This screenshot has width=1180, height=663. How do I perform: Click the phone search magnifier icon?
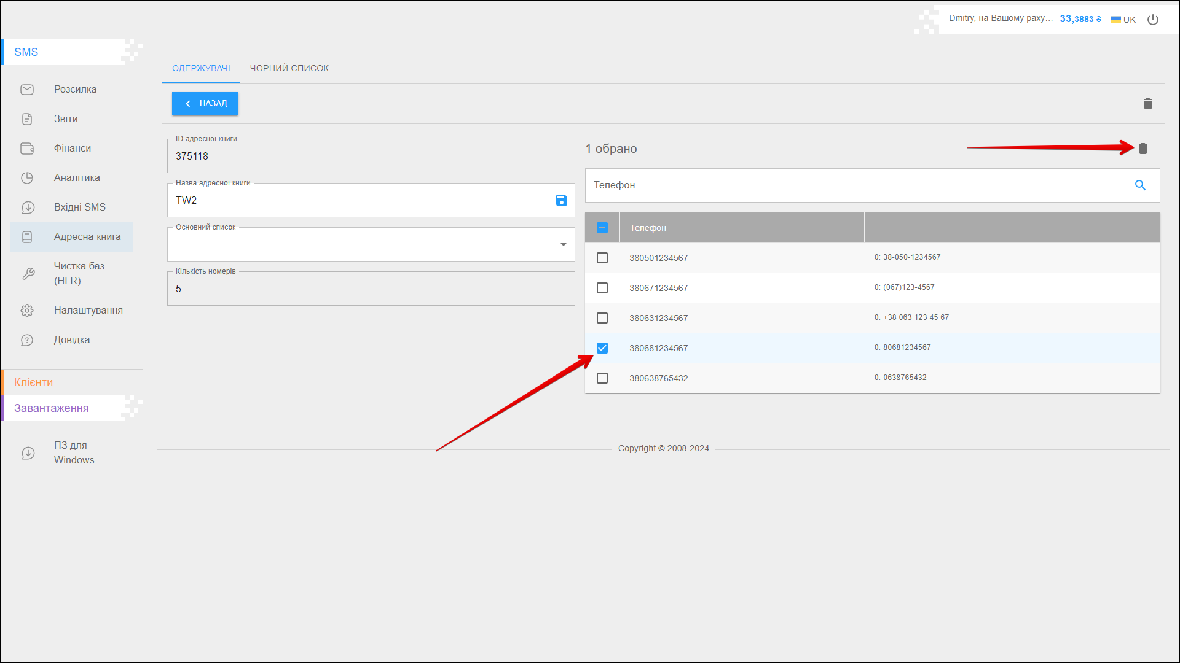(1140, 185)
